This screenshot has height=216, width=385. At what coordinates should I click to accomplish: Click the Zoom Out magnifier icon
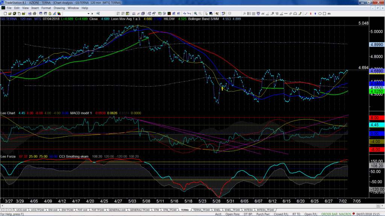pos(200,14)
